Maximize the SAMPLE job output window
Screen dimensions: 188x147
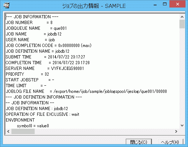pos(165,4)
